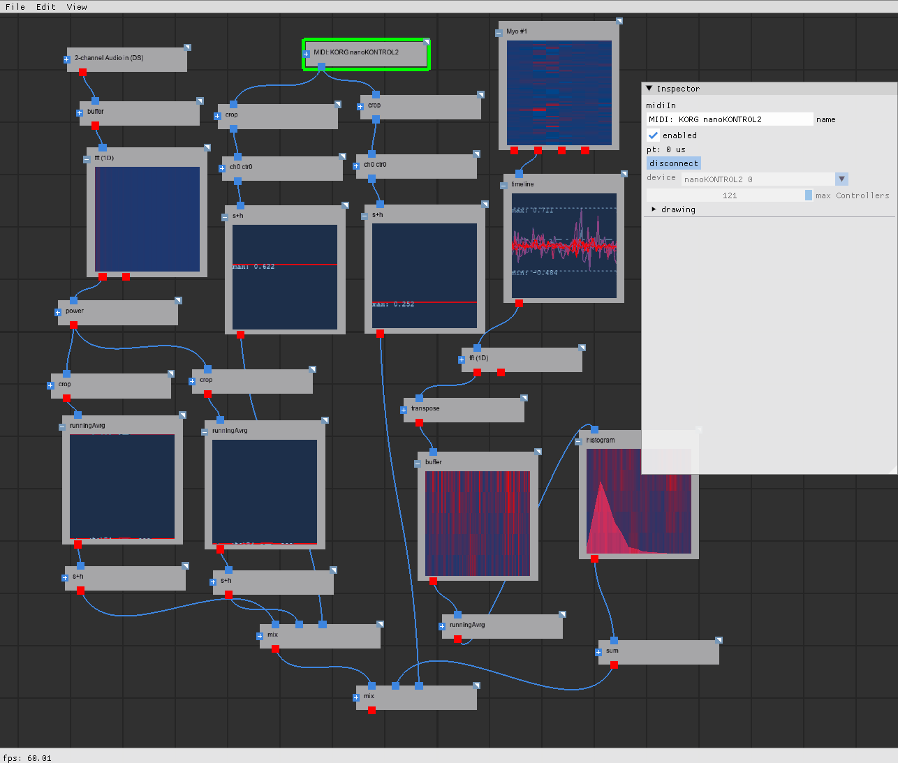Expand the drawing section in Inspector

point(654,209)
